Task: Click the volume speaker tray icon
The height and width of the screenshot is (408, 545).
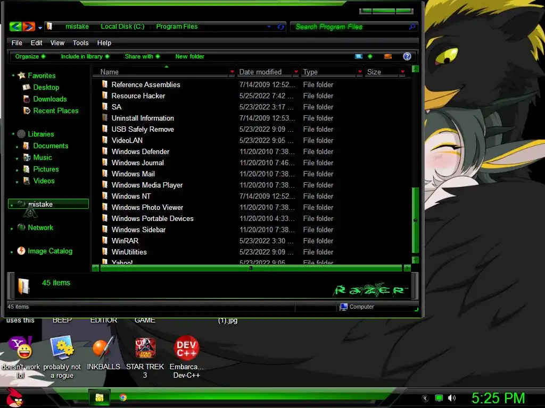Action: coord(451,398)
